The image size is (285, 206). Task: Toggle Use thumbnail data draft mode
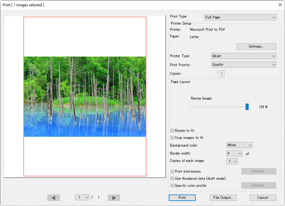(172, 179)
